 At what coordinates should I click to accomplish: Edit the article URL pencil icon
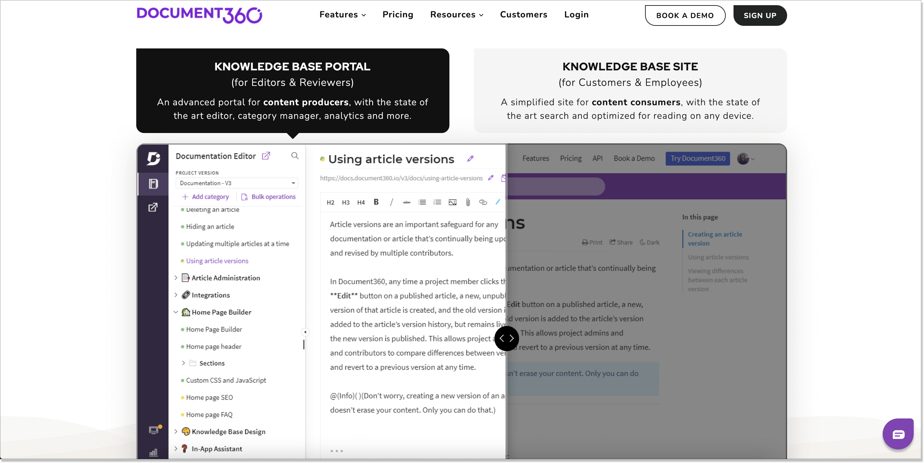[491, 178]
